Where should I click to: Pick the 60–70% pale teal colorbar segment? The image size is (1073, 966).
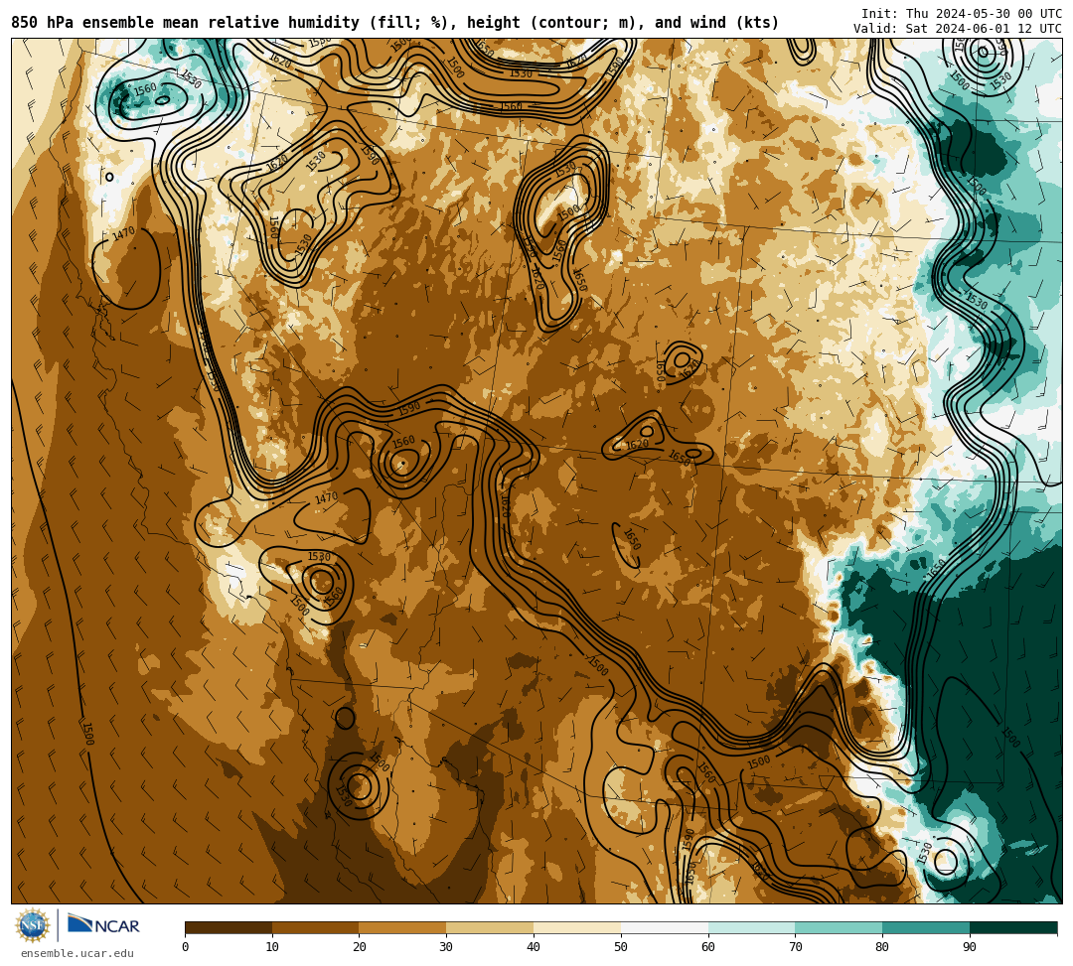click(752, 927)
